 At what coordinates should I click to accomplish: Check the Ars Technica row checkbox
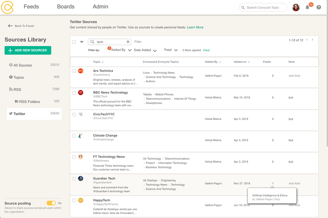point(74,71)
